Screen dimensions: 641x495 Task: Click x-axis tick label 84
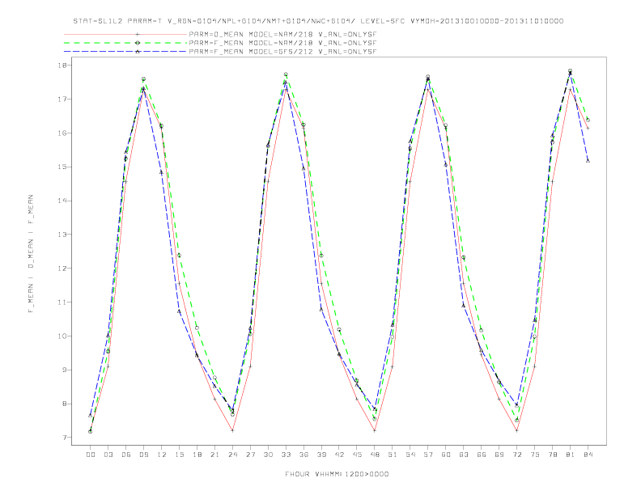588,455
